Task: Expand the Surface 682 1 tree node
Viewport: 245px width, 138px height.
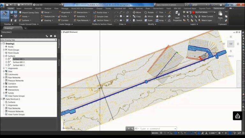Action: [6, 59]
